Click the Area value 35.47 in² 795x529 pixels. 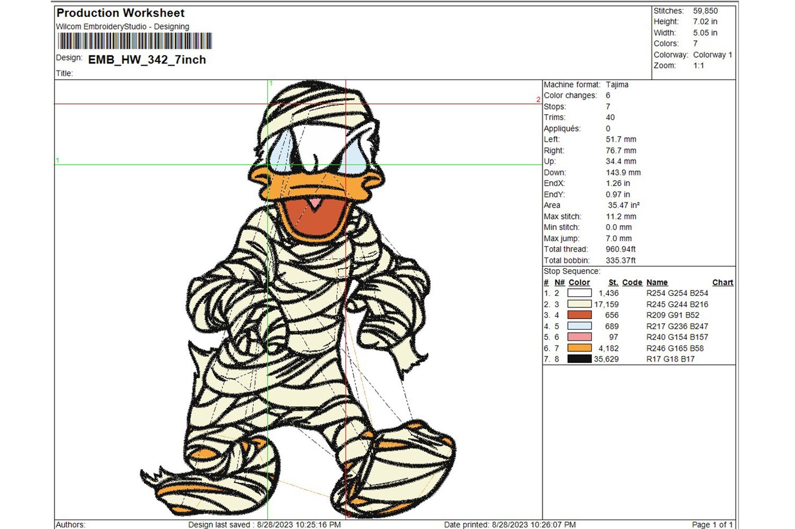pos(624,206)
